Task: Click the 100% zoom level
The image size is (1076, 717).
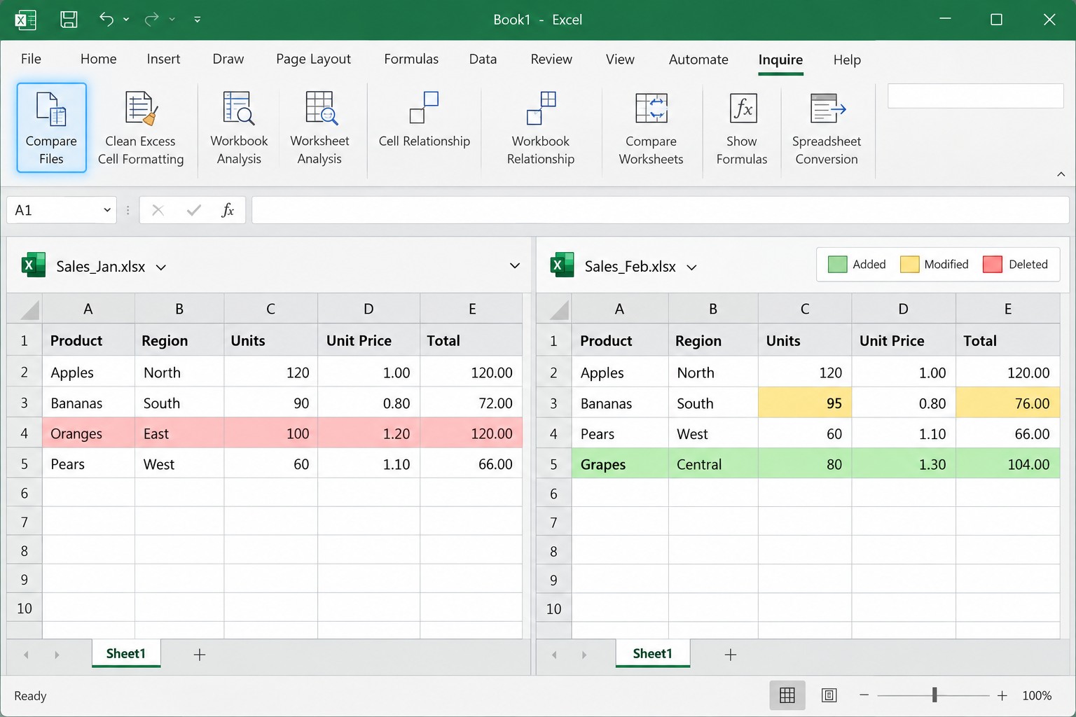Action: click(x=1037, y=695)
